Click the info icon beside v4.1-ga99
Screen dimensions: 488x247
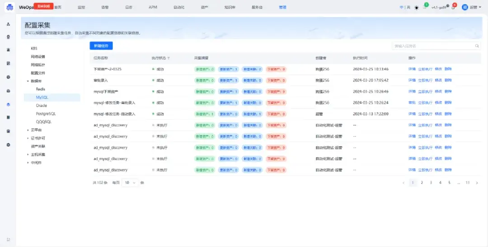(x=447, y=6)
